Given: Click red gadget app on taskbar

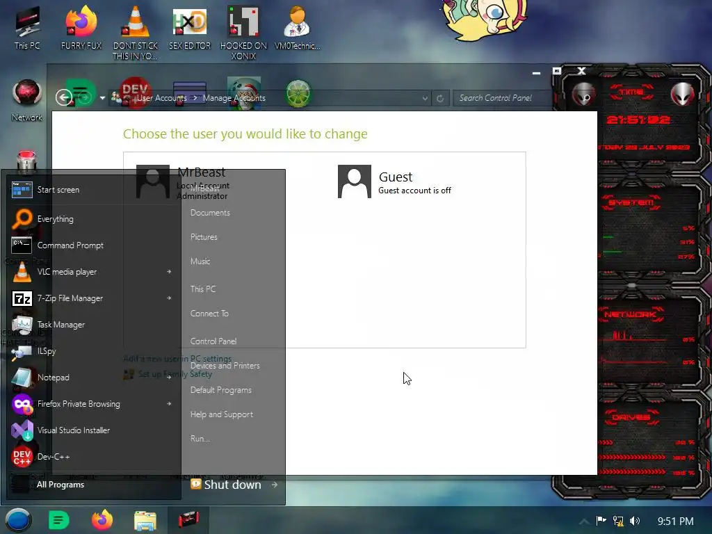Looking at the screenshot, I should click(188, 519).
